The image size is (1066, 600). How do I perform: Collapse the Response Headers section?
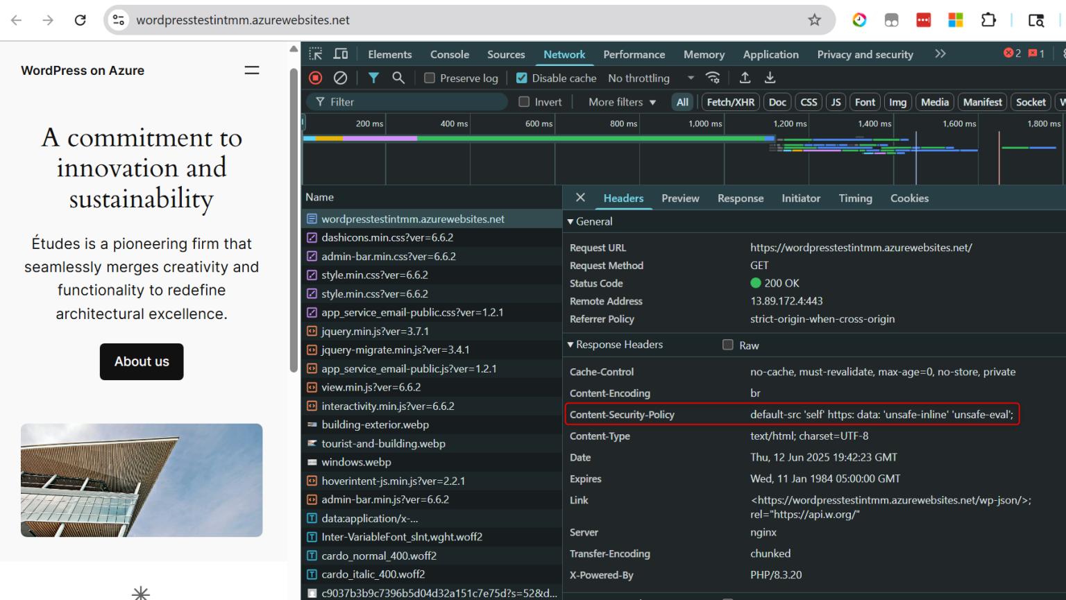pyautogui.click(x=570, y=345)
